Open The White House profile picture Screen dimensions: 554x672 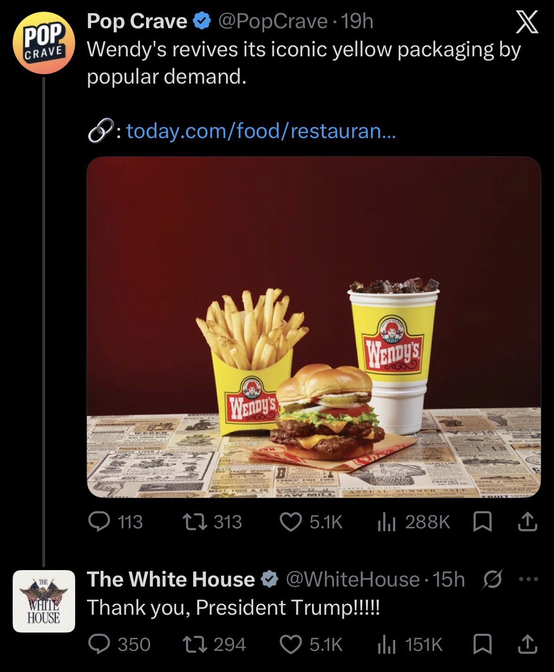click(44, 601)
